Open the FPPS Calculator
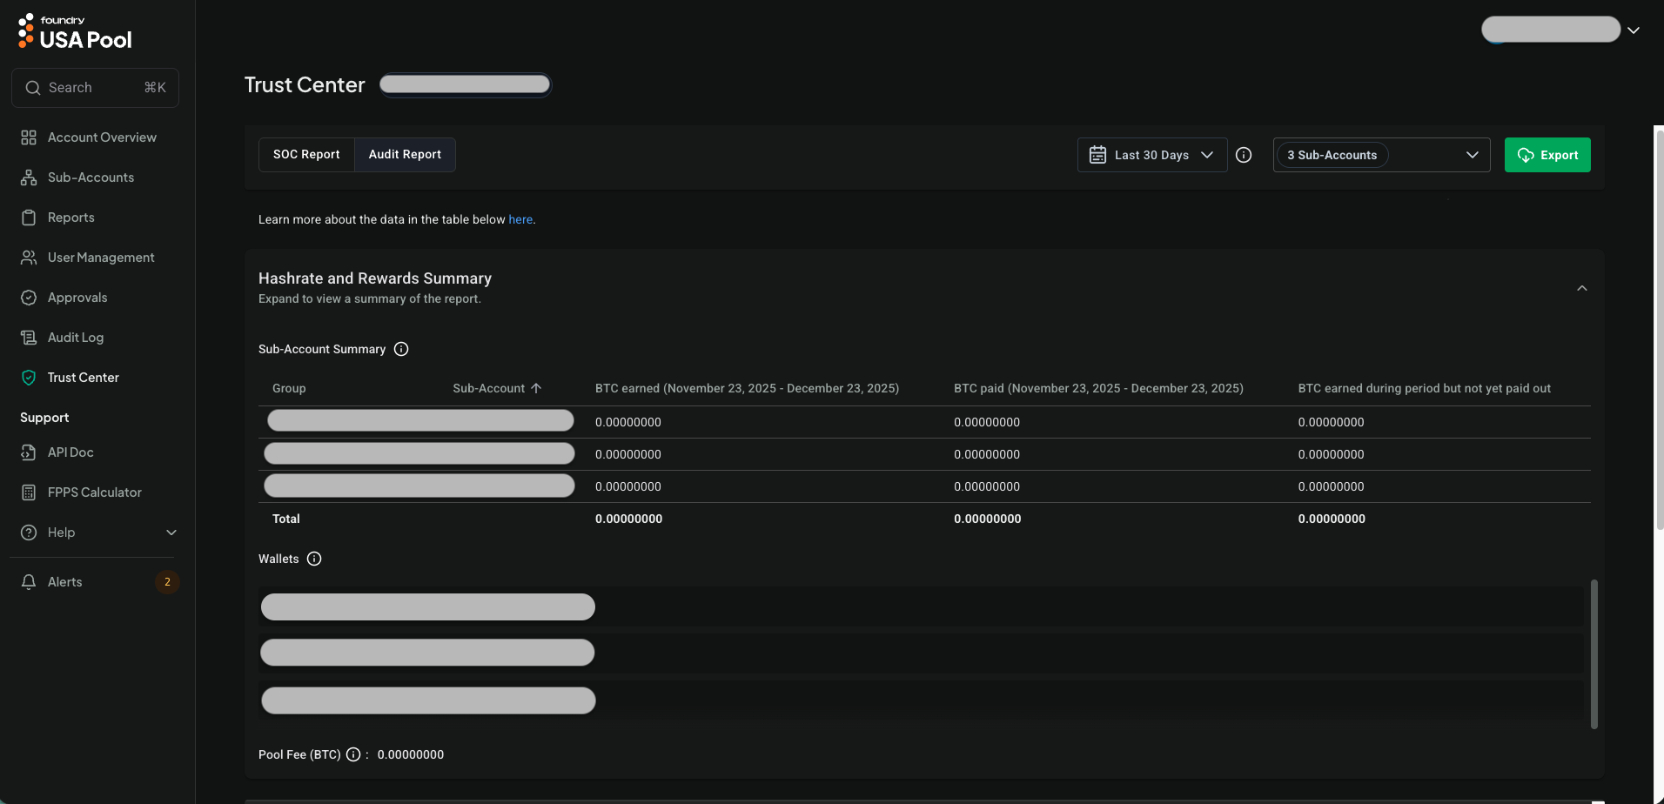Viewport: 1664px width, 804px height. coord(94,492)
